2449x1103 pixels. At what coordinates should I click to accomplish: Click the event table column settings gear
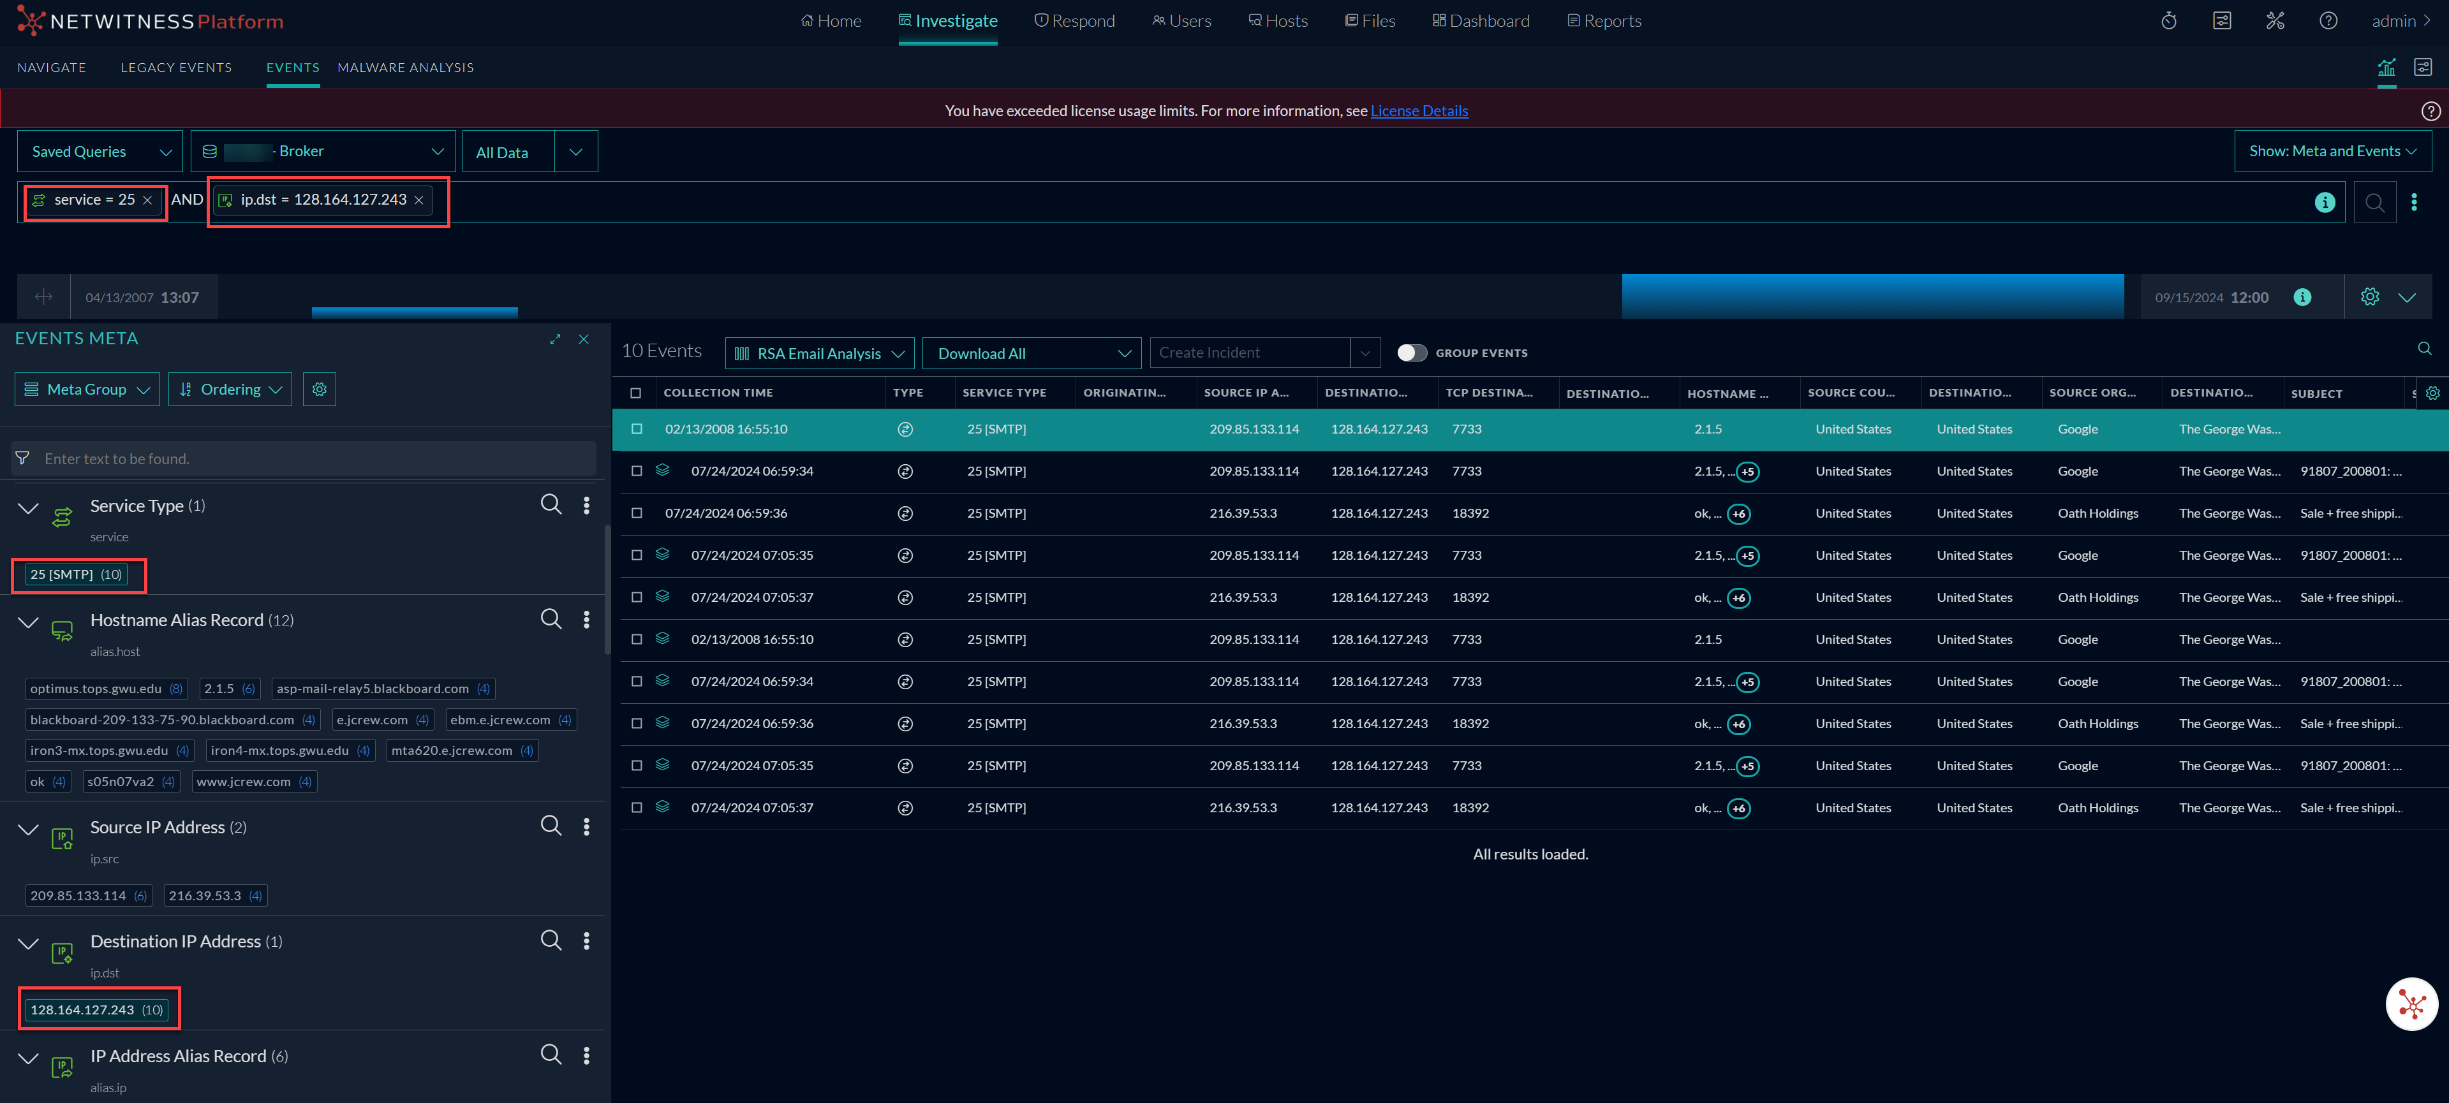tap(2432, 393)
